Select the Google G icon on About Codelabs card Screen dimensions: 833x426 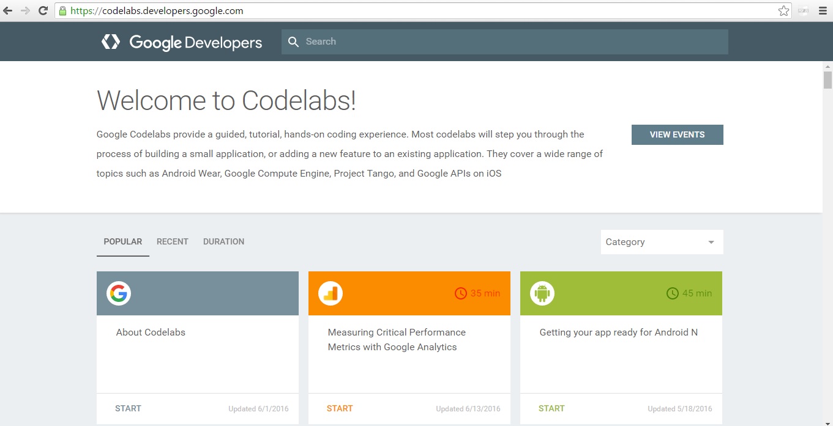118,293
